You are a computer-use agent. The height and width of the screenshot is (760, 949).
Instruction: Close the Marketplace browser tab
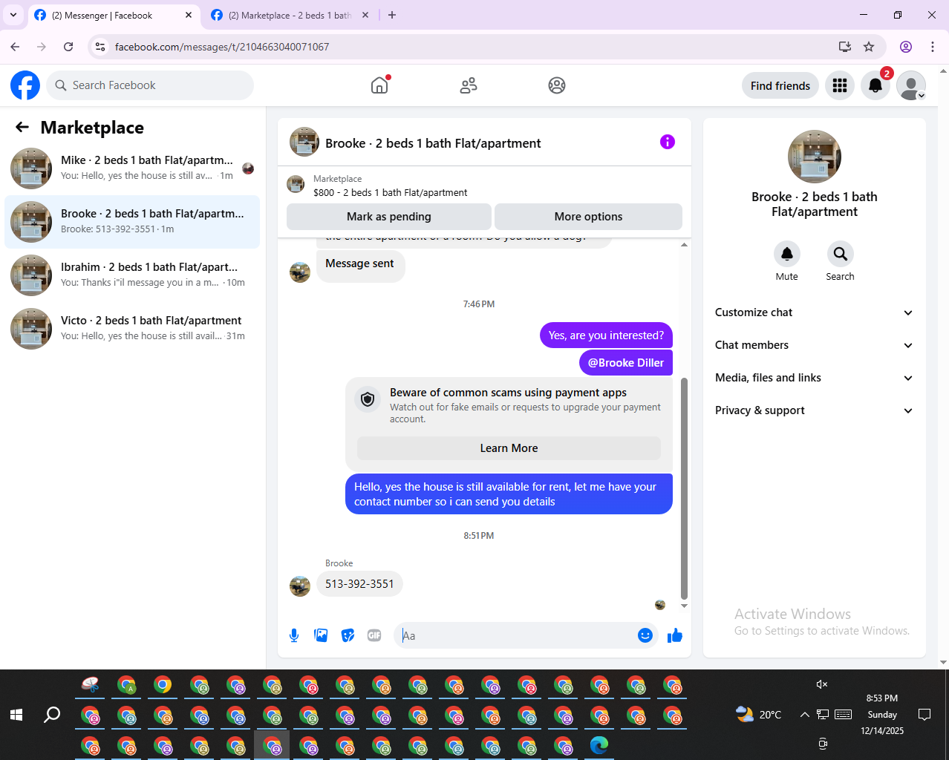point(365,15)
